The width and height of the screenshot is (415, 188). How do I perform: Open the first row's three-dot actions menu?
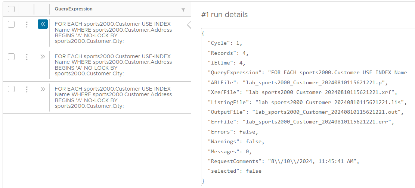(x=27, y=25)
